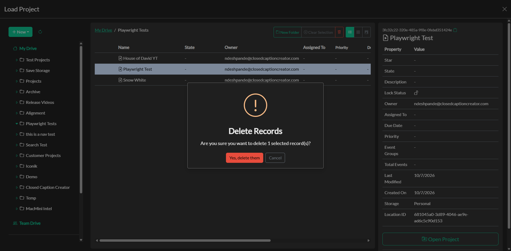Select the Archive folder icon
This screenshot has height=251, width=511.
pos(22,92)
